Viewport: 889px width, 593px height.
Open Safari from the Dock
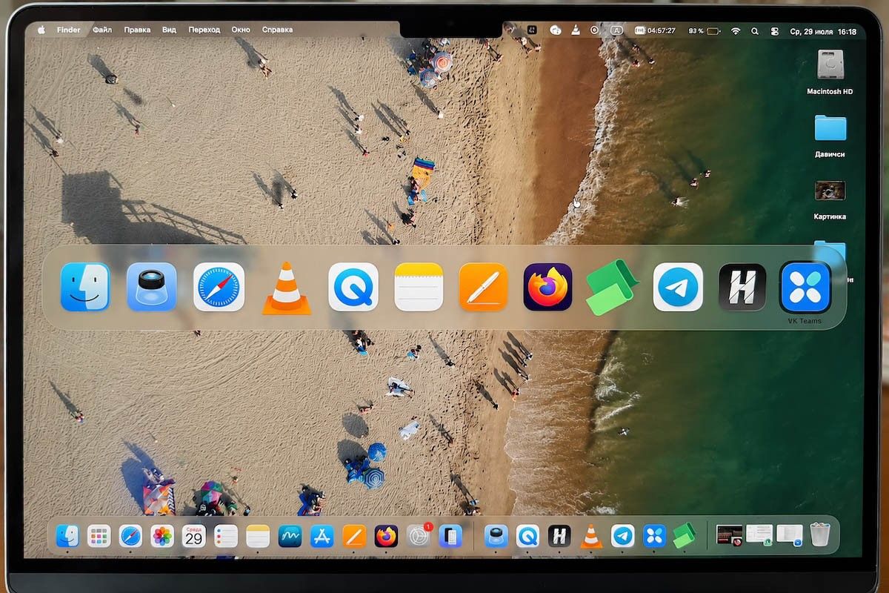point(130,535)
